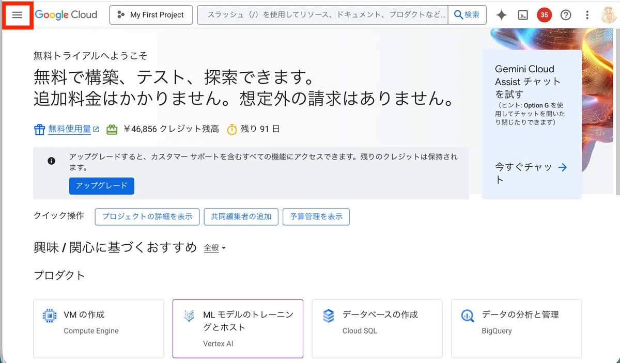
Task: Click the gift icon beside 無料使用量
Action: [x=39, y=129]
